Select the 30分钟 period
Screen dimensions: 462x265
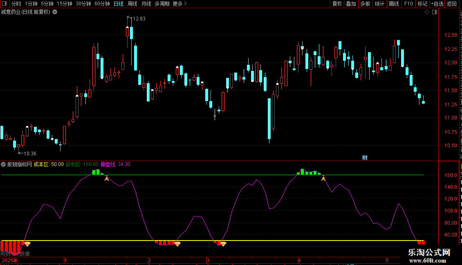point(83,4)
